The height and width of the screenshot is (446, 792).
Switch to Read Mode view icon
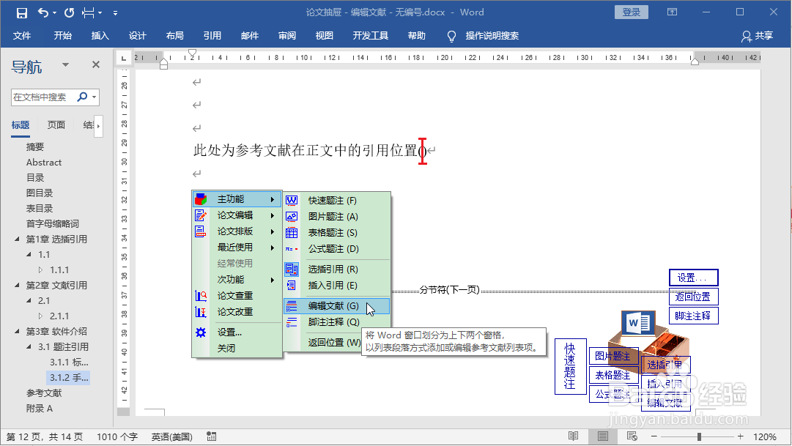[x=573, y=436]
